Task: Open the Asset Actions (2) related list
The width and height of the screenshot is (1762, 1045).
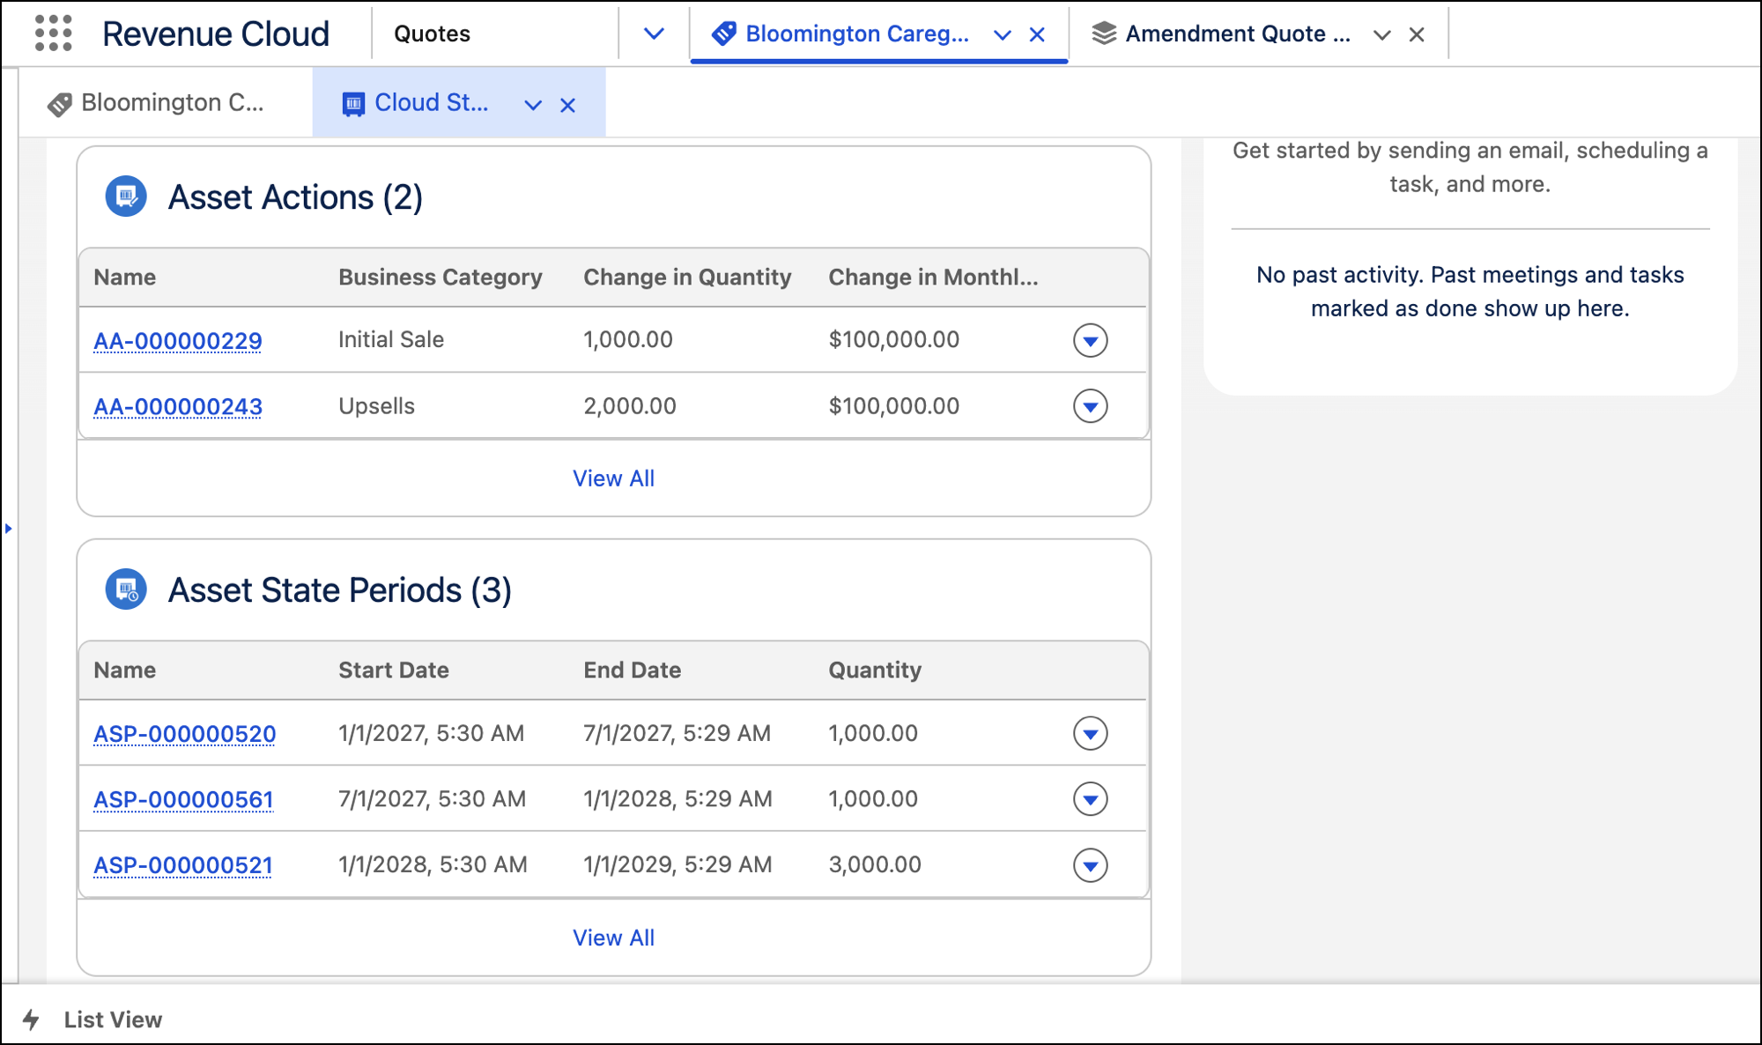Action: click(x=295, y=197)
